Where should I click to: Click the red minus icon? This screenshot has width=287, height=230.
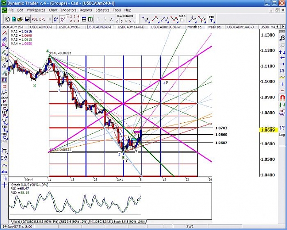[x=282, y=91]
